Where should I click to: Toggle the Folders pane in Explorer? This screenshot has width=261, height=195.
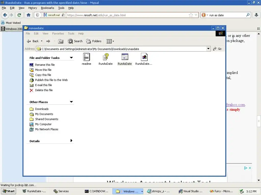point(94,41)
